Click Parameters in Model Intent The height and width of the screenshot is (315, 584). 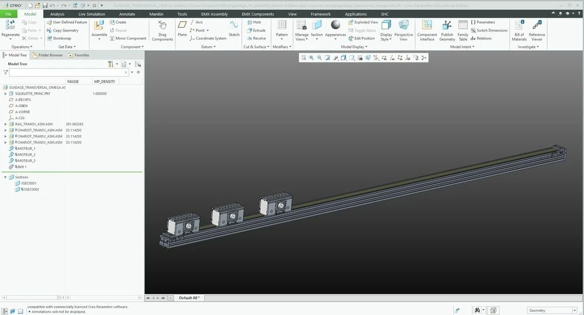(x=483, y=22)
